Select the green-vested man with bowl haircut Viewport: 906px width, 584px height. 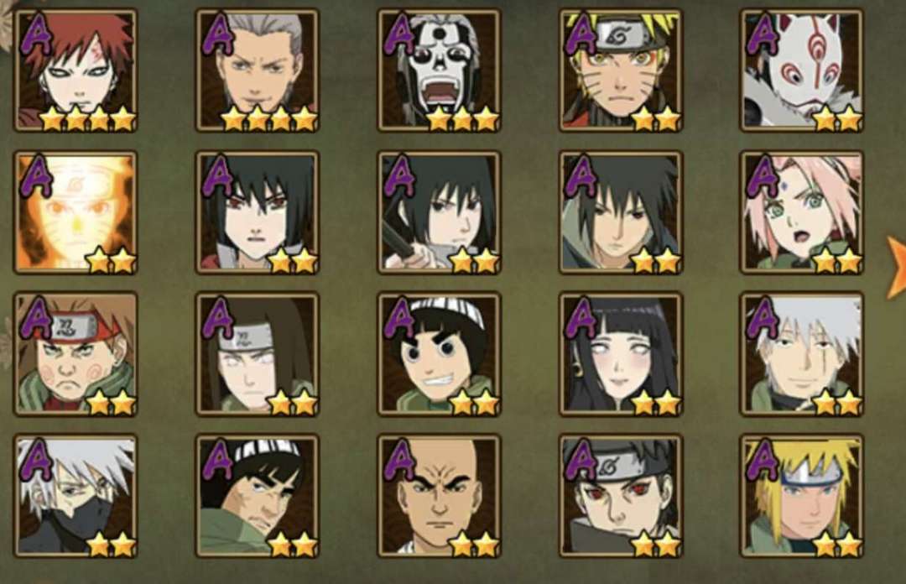tap(258, 496)
